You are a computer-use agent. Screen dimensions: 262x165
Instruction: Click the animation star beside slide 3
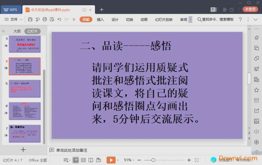click(6, 46)
